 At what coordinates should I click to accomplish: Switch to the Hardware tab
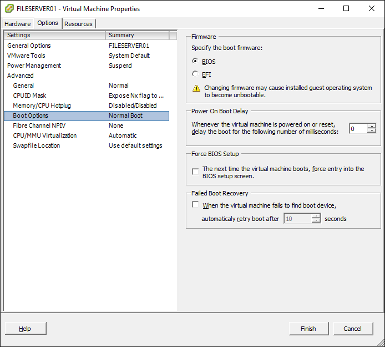coord(17,24)
